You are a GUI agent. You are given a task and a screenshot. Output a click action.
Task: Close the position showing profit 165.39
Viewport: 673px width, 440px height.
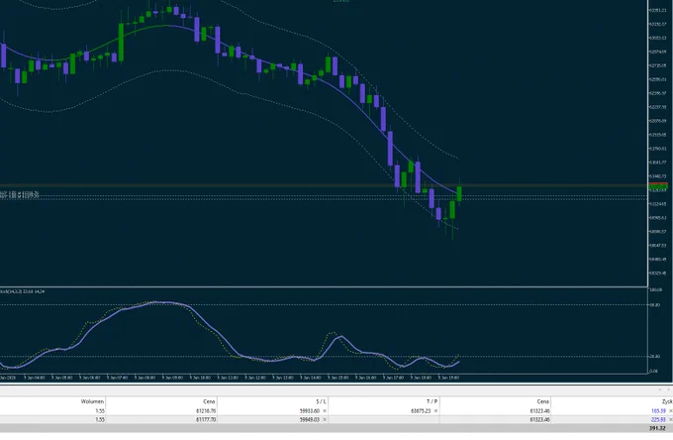point(670,411)
